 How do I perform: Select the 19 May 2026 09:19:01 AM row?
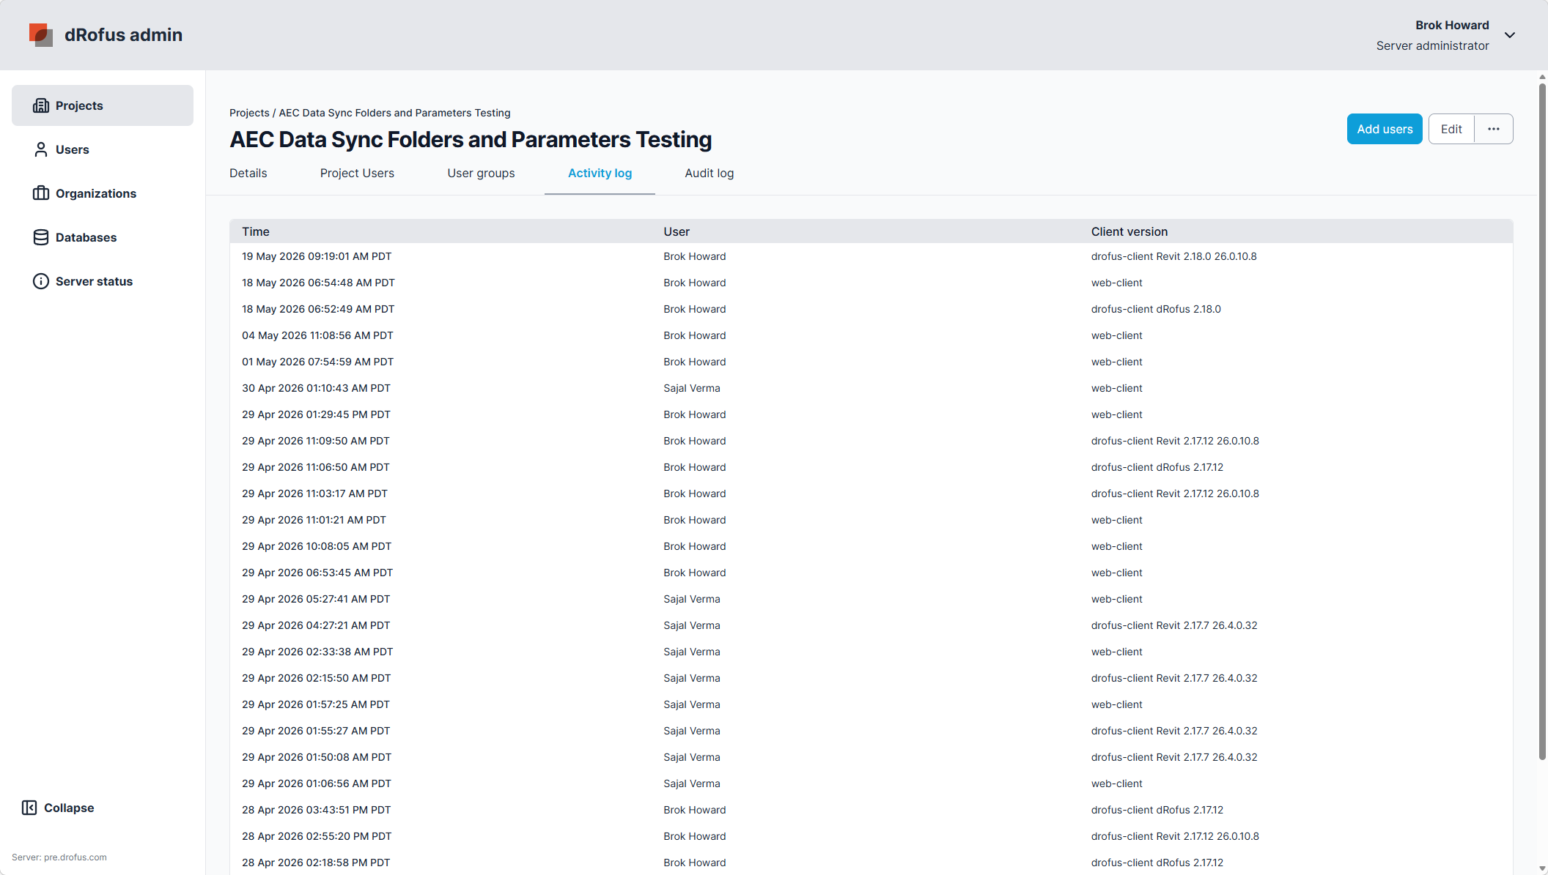(871, 256)
